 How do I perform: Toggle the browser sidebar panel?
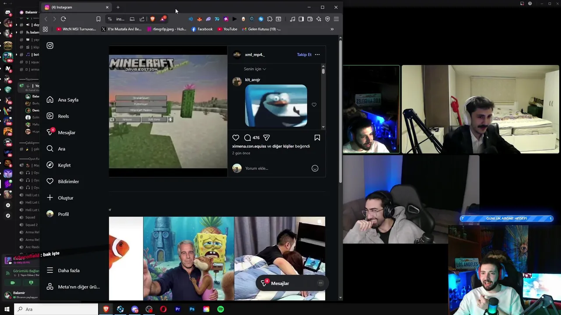pos(301,19)
